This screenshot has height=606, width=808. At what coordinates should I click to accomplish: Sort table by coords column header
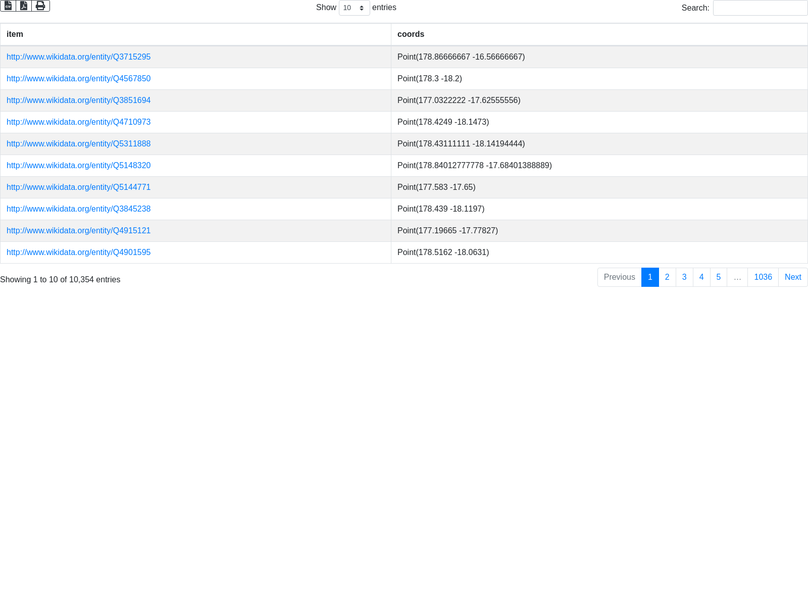point(411,34)
